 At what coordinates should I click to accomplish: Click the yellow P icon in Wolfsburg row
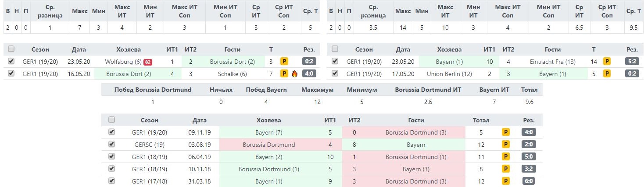pos(284,62)
